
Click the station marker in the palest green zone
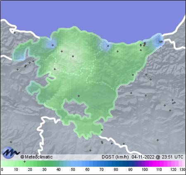pyautogui.click(x=73, y=56)
